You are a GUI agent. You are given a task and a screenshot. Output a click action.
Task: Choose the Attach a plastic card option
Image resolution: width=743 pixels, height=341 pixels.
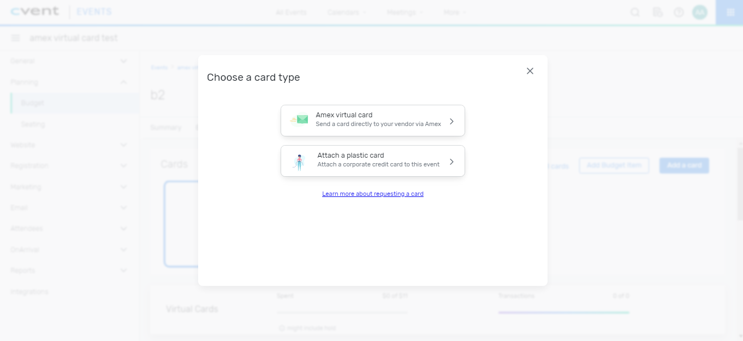[x=372, y=160]
